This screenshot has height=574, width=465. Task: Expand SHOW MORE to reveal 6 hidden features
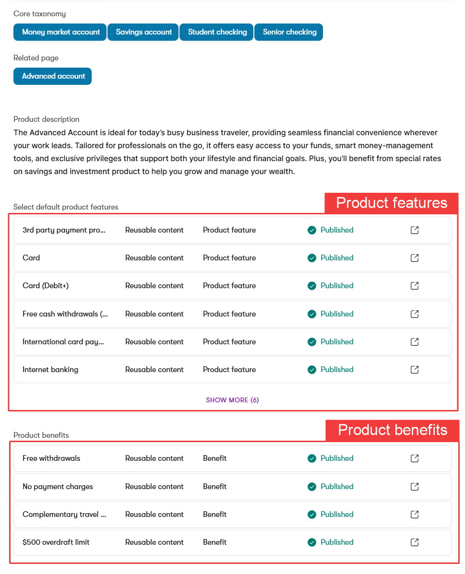tap(232, 399)
